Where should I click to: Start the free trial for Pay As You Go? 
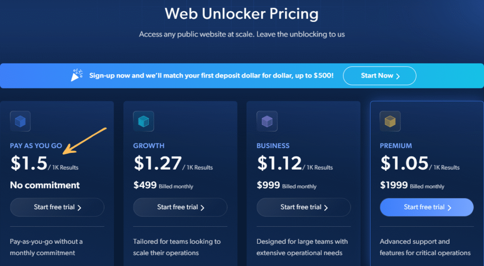57,207
